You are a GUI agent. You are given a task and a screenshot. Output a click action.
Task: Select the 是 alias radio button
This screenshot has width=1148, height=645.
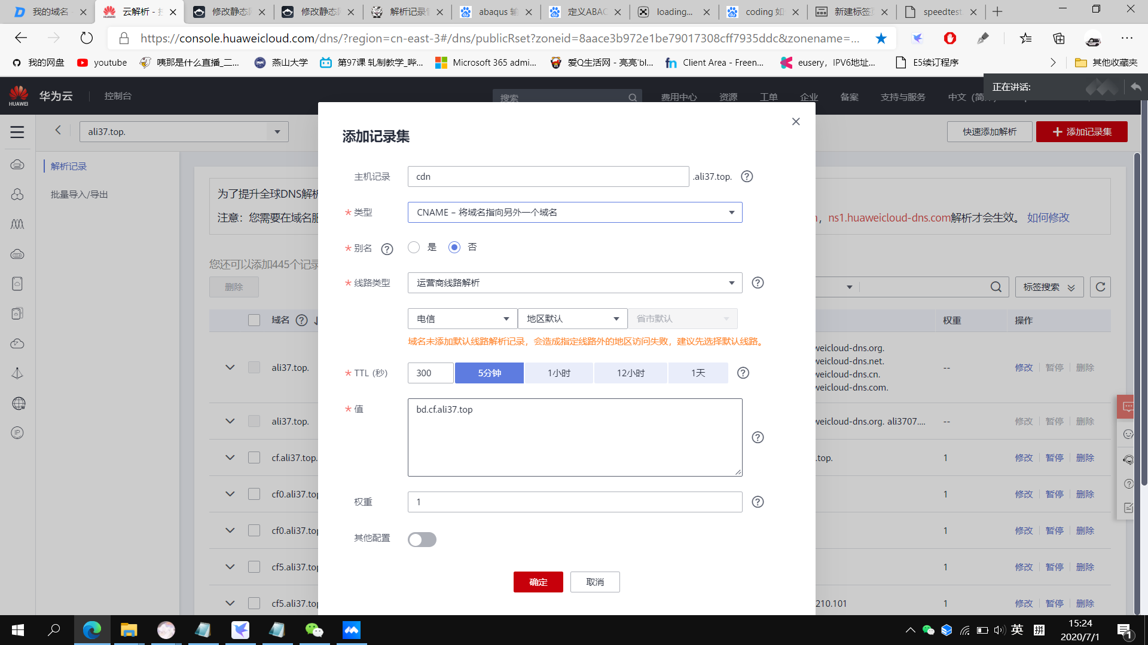[x=414, y=247]
